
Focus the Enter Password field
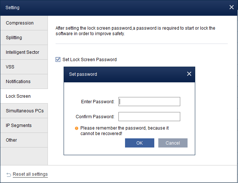coord(149,102)
